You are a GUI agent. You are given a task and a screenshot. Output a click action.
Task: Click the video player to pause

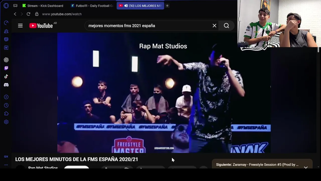pos(164,93)
